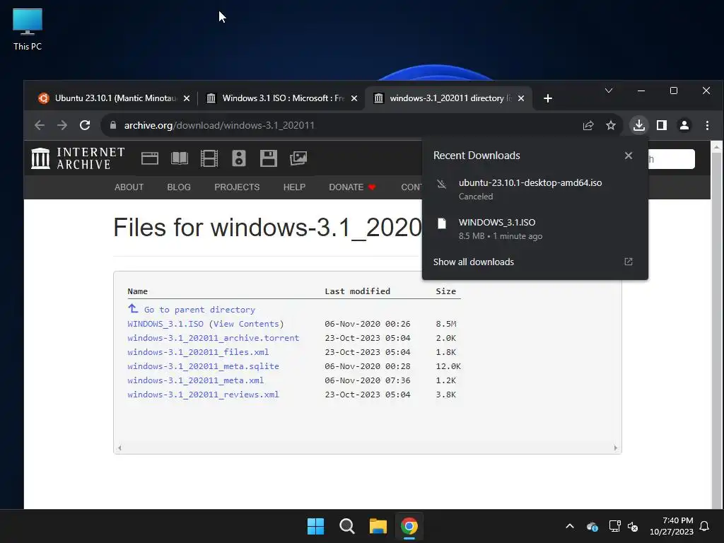Image resolution: width=724 pixels, height=543 pixels.
Task: Go to parent directory link
Action: (199, 310)
